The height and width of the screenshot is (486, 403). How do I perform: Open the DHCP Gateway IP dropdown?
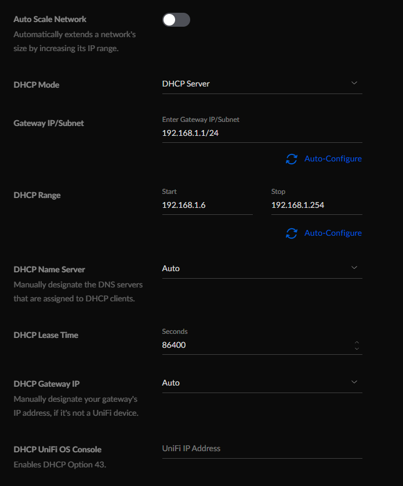(x=262, y=383)
